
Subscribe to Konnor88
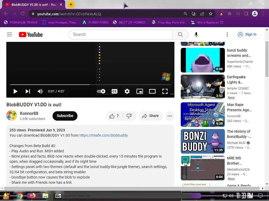click(x=65, y=116)
